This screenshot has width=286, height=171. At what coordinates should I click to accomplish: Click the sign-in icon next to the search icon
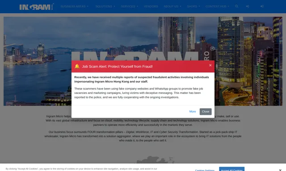coord(247,6)
